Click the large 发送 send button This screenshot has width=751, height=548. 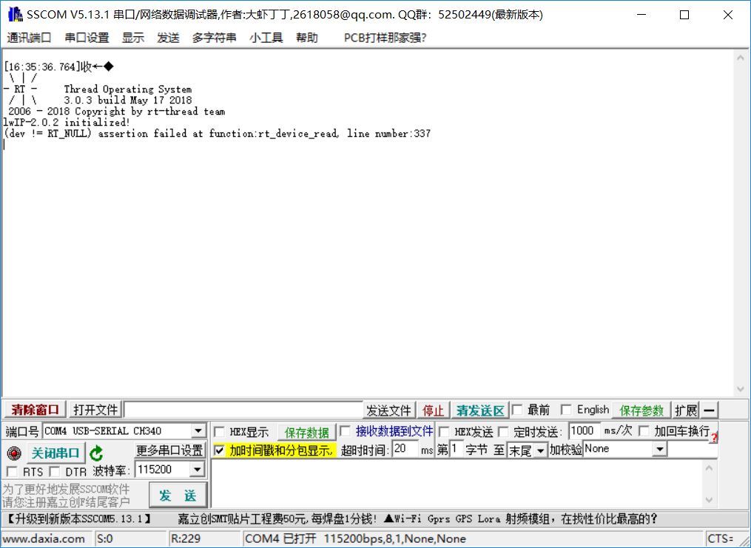pyautogui.click(x=178, y=495)
